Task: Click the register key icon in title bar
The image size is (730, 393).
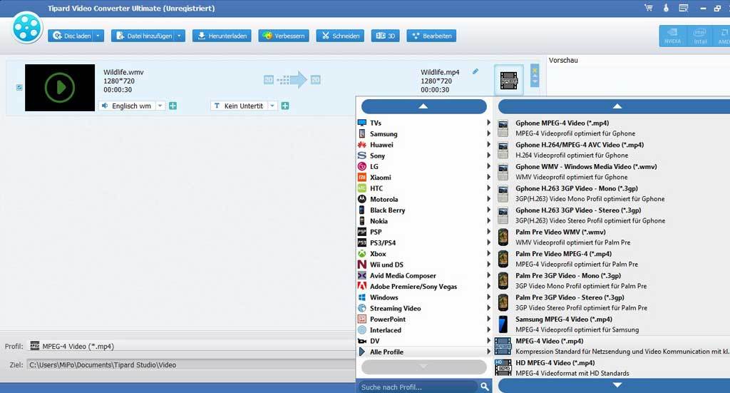Action: pyautogui.click(x=666, y=8)
